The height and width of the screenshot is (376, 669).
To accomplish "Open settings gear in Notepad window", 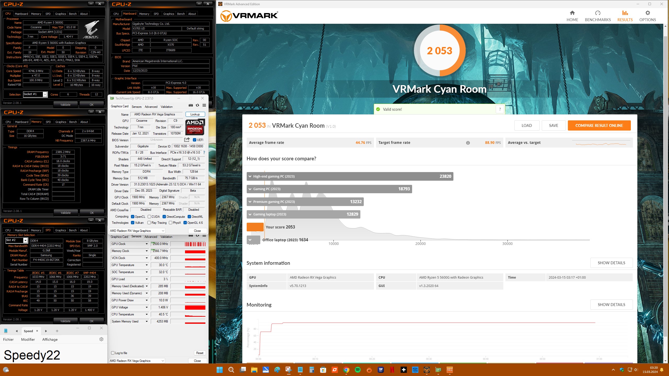I will click(x=101, y=339).
